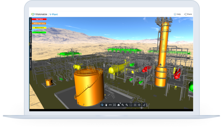Image resolution: width=223 pixels, height=129 pixels.
Task: Toggle fullscreen bracket icon
Action: 131,105
